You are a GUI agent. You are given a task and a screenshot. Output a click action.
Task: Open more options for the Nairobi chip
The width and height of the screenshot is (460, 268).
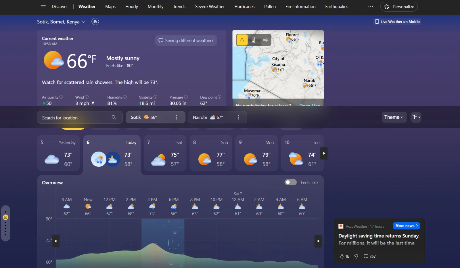coord(238,117)
